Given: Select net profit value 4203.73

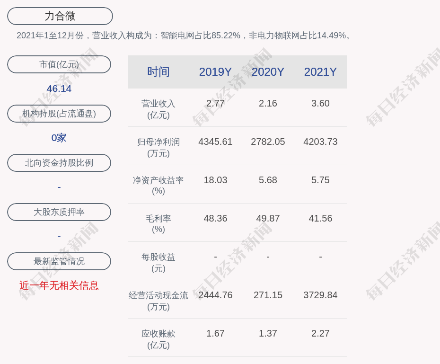Looking at the screenshot, I should click(320, 142).
